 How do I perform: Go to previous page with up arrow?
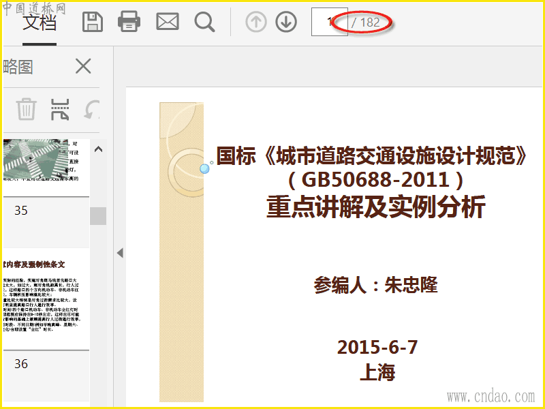pyautogui.click(x=256, y=22)
